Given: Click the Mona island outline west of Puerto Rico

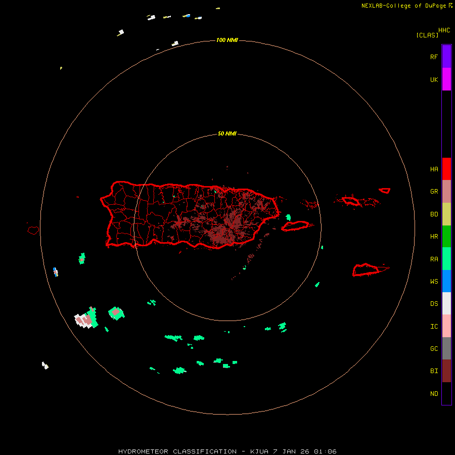Looking at the screenshot, I should pos(33,230).
